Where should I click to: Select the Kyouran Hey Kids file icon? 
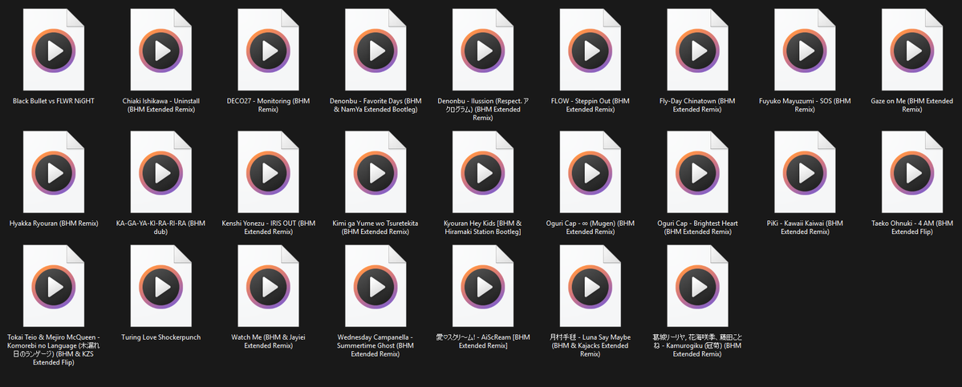click(x=483, y=172)
